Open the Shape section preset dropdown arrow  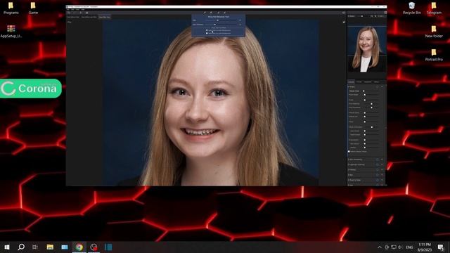tap(382, 86)
